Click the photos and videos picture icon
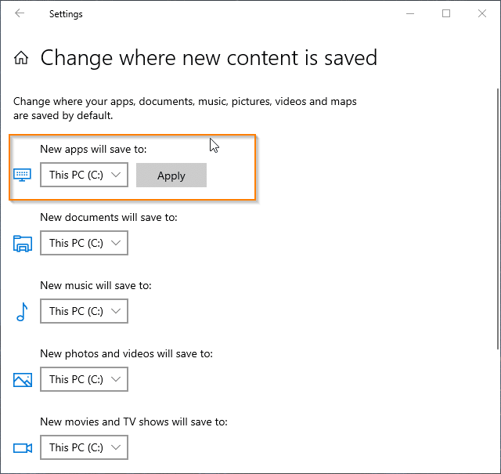The height and width of the screenshot is (474, 501). click(23, 380)
